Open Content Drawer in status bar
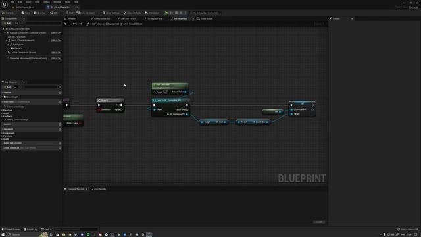421x237 pixels. 11,230
